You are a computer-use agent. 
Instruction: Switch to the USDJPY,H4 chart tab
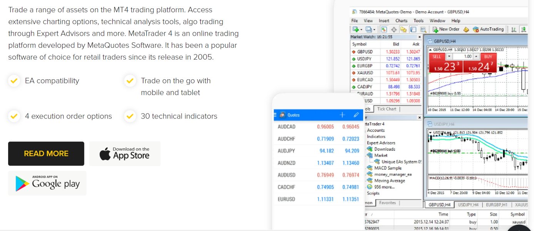[468, 205]
